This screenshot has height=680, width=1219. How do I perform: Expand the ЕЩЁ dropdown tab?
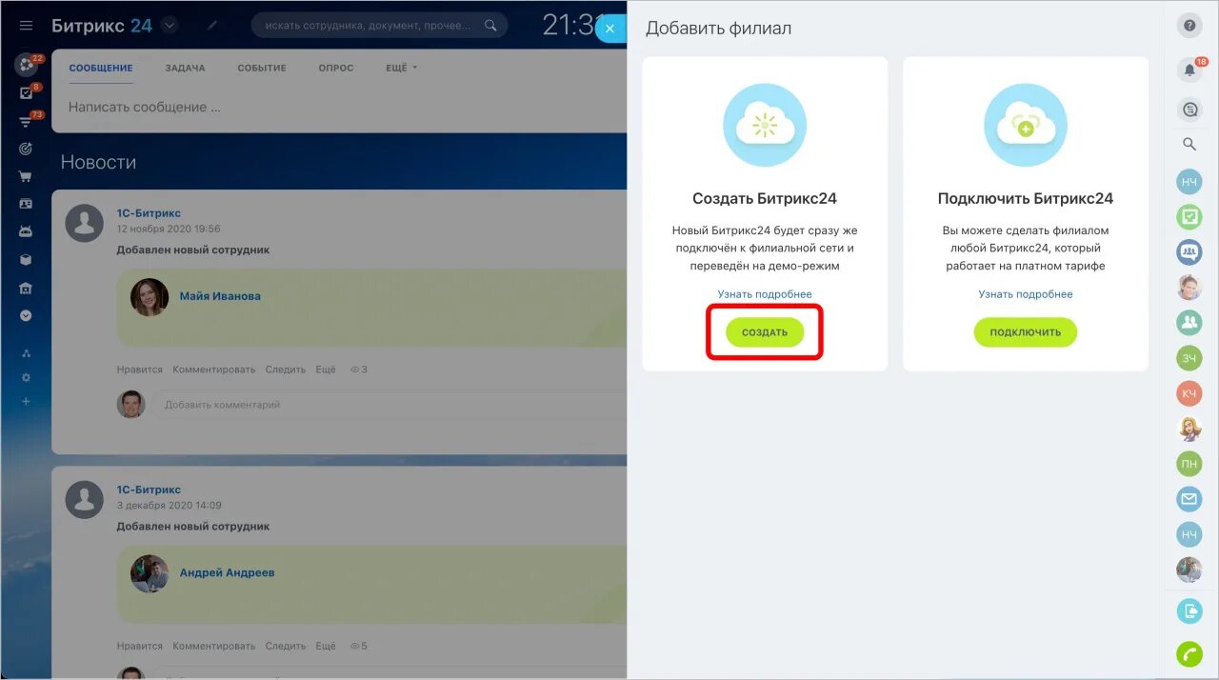click(x=401, y=68)
